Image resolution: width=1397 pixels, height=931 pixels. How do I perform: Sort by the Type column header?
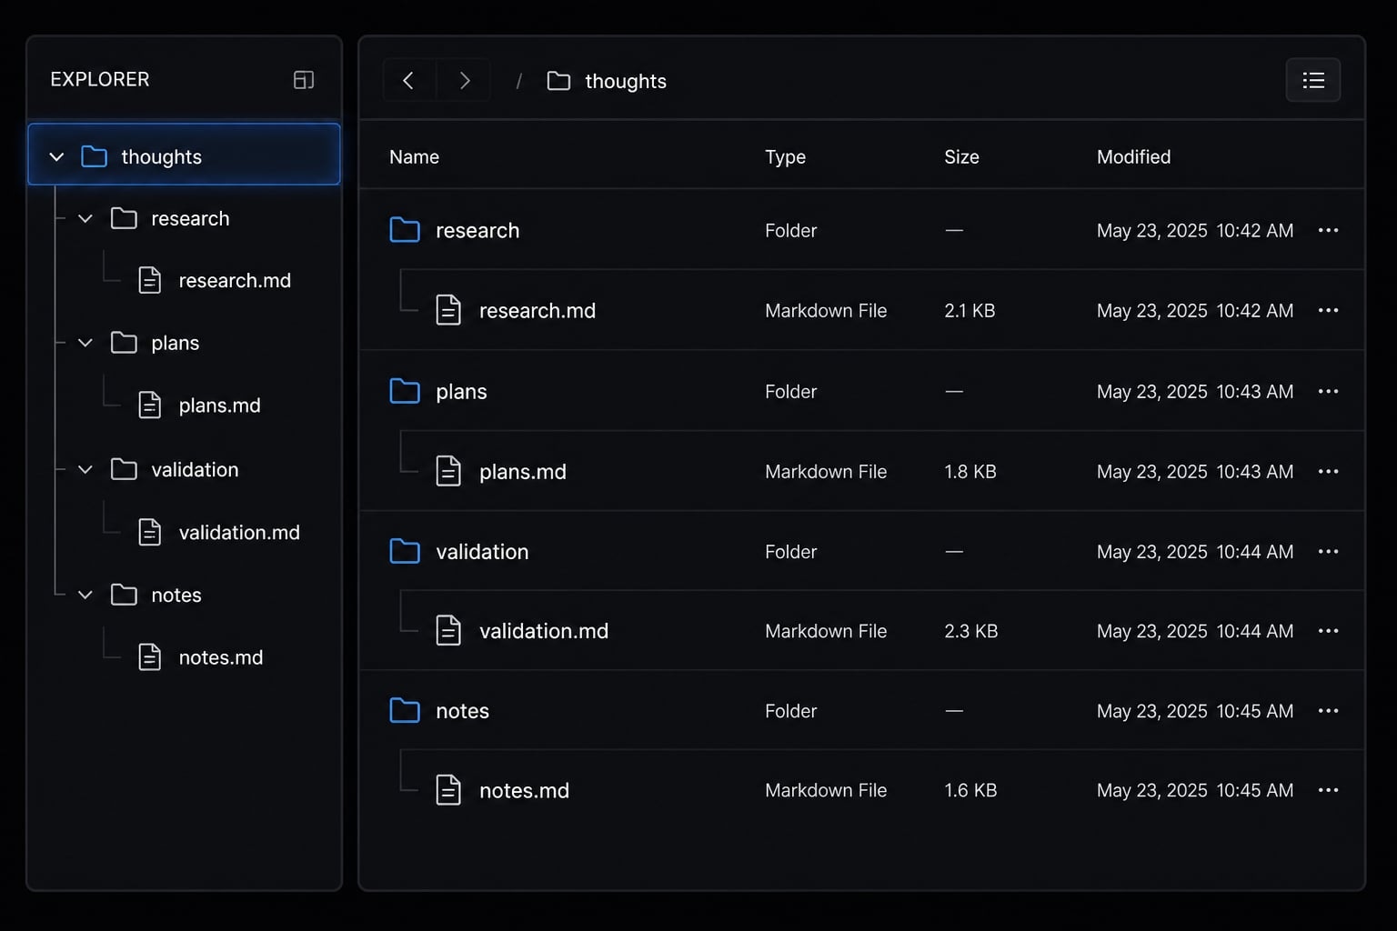785,156
